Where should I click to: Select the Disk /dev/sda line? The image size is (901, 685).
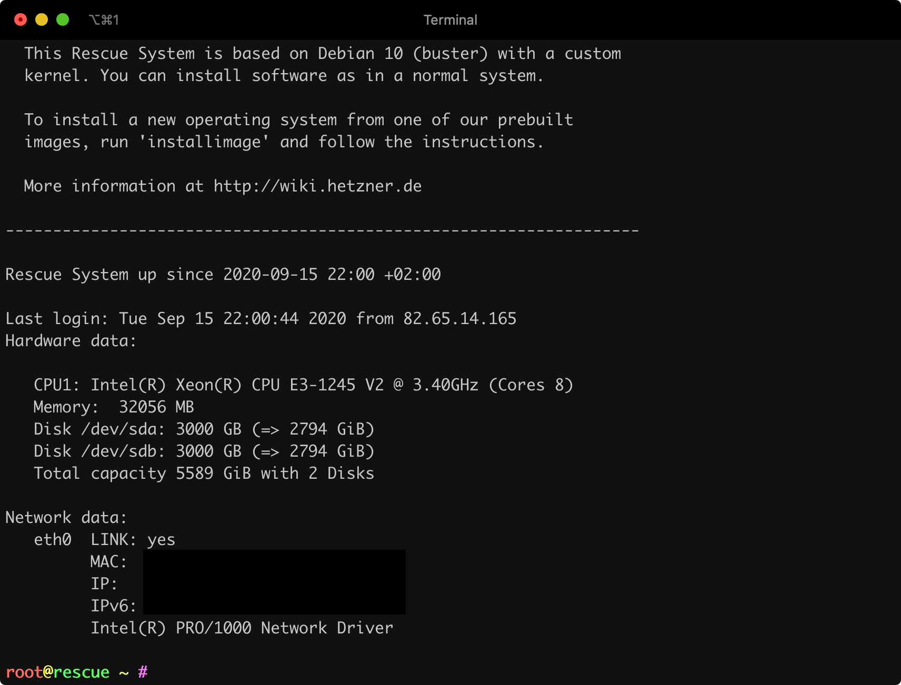pos(204,429)
